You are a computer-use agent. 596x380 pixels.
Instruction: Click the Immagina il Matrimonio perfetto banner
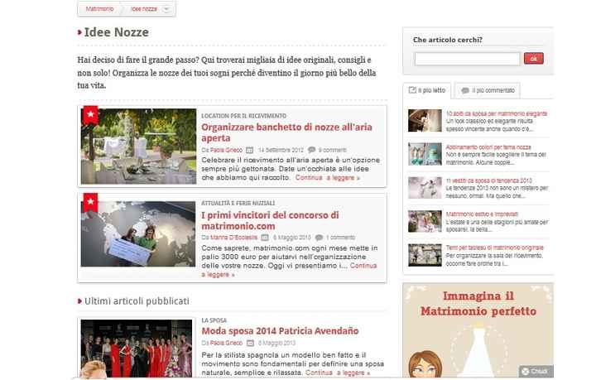[x=478, y=330]
